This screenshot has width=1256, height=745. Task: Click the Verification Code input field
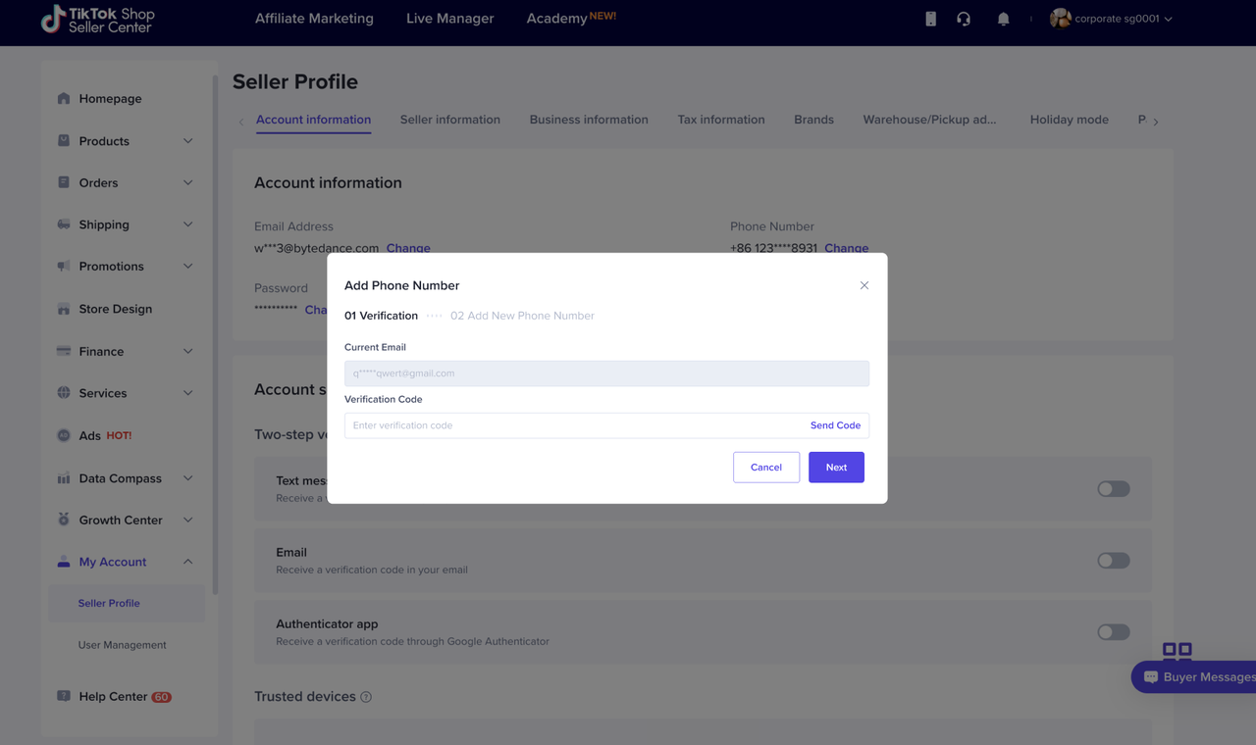574,425
